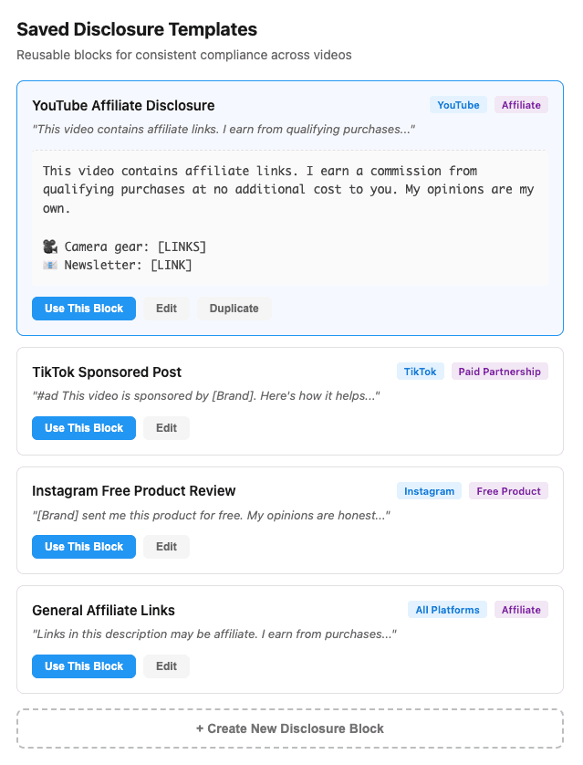Viewport: 583px width, 765px height.
Task: Open the YouTube Affiliate Disclosure title
Action: [x=122, y=105]
